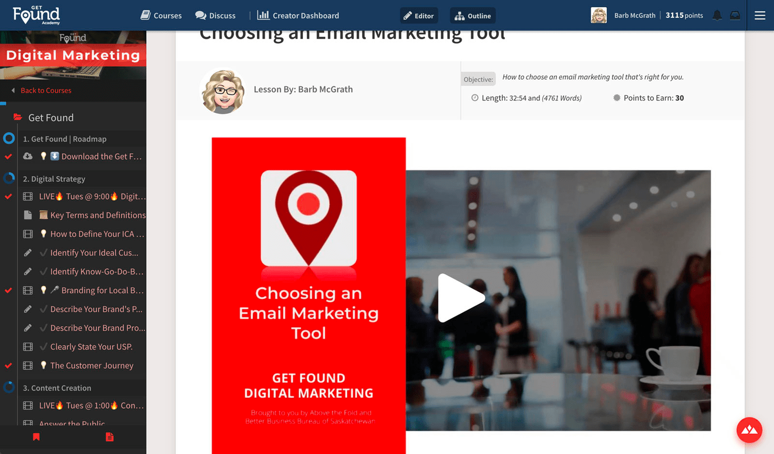Click the map pin logo on the red cover

[308, 218]
